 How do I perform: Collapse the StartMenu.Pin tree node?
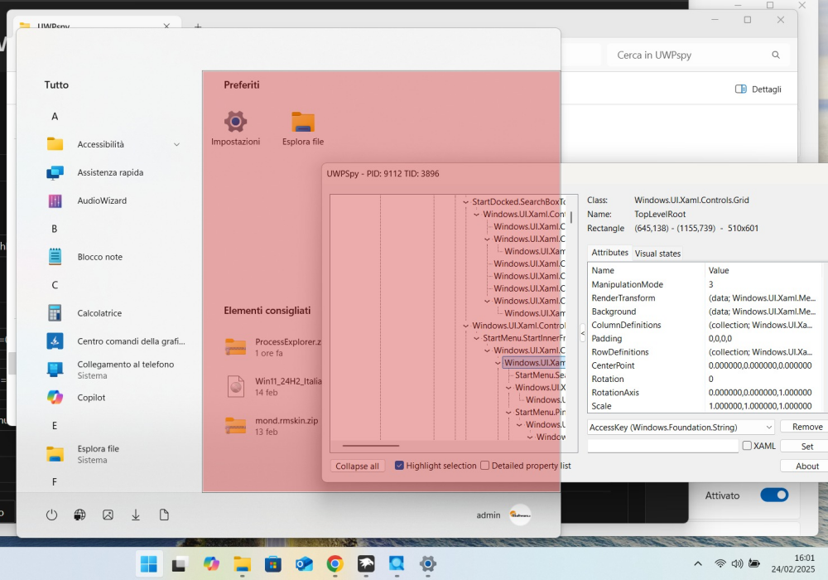[508, 413]
